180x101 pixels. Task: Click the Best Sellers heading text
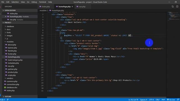(x=75, y=22)
